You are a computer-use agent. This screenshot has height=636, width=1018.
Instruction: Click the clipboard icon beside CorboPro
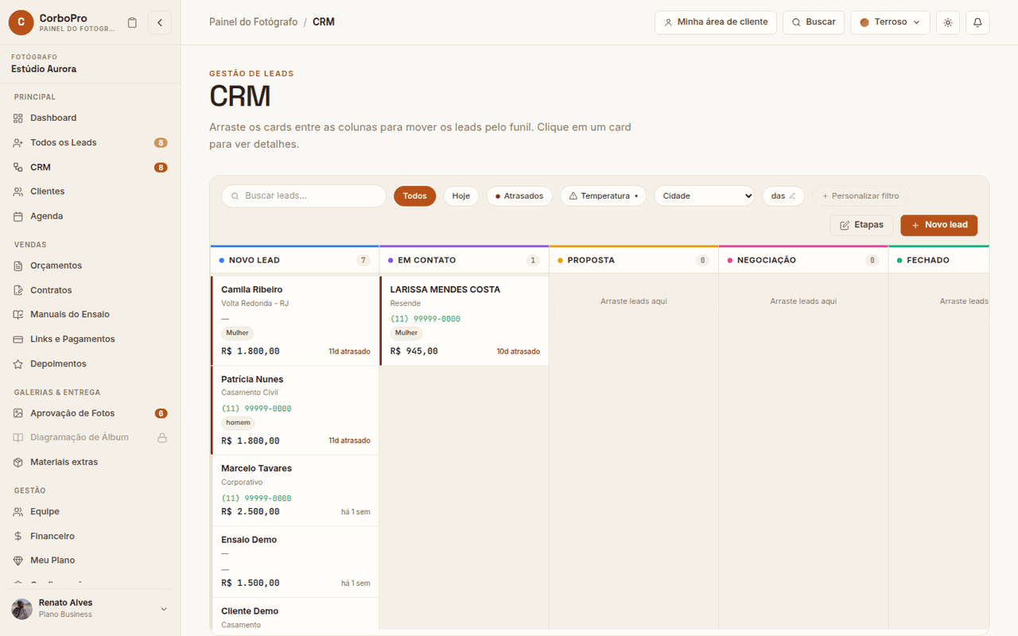132,22
